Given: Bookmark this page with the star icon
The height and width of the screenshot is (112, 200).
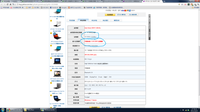Looking at the screenshot, I should point(182,4).
